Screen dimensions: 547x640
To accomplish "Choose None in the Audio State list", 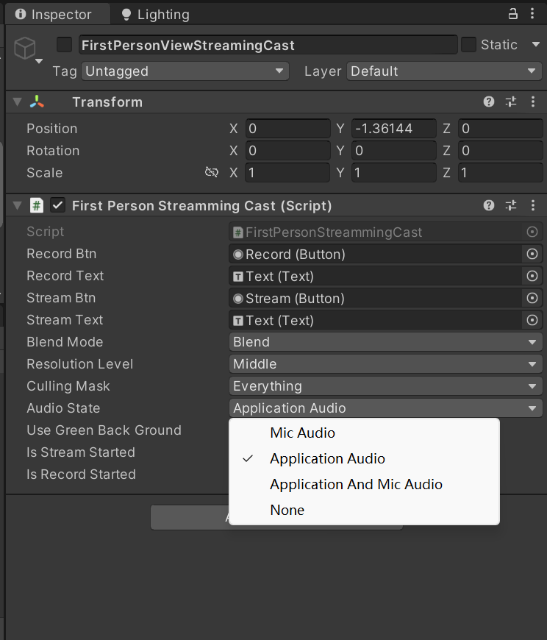I will (364, 510).
